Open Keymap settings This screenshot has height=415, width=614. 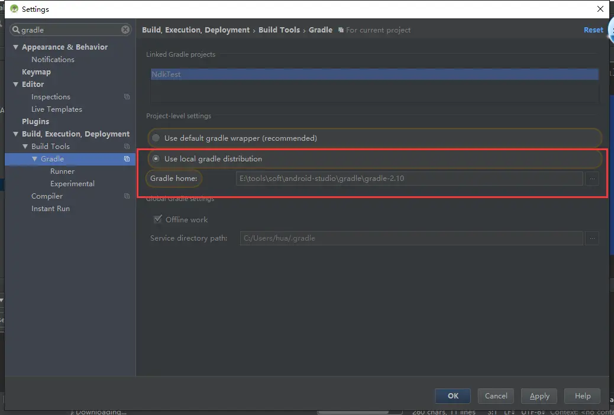(x=37, y=72)
